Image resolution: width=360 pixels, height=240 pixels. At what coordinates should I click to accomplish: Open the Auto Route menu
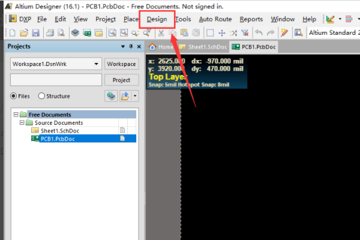pos(215,19)
